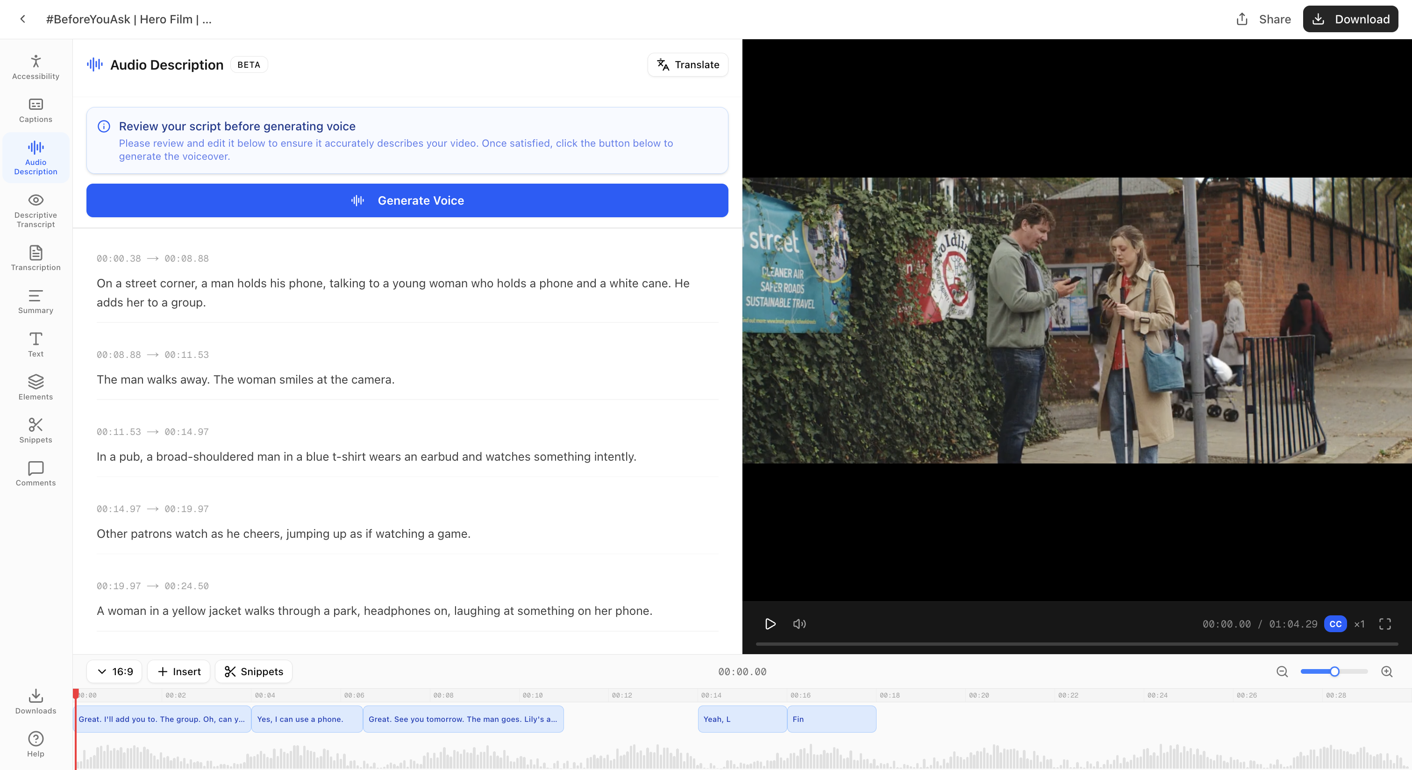1412x770 pixels.
Task: Open the Summary panel
Action: (35, 301)
